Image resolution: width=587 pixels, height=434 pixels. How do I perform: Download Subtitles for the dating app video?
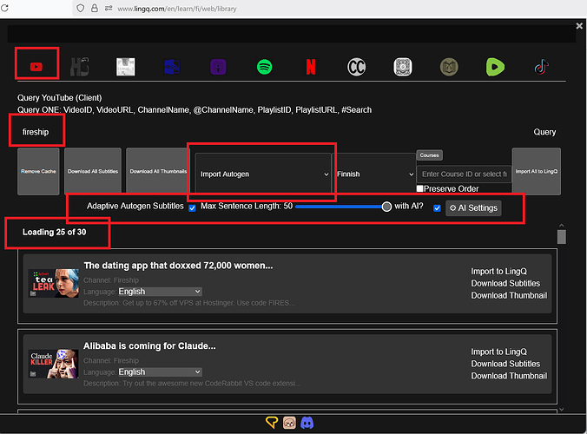pos(505,283)
